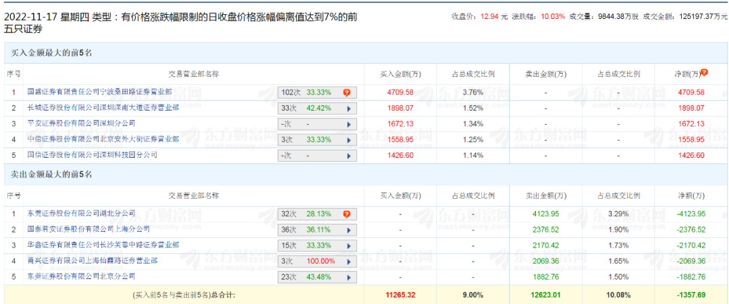This screenshot has height=304, width=729.
Task: Expand the arrow in 华鑫证券长沙芙蓉中路 row
Action: click(348, 245)
